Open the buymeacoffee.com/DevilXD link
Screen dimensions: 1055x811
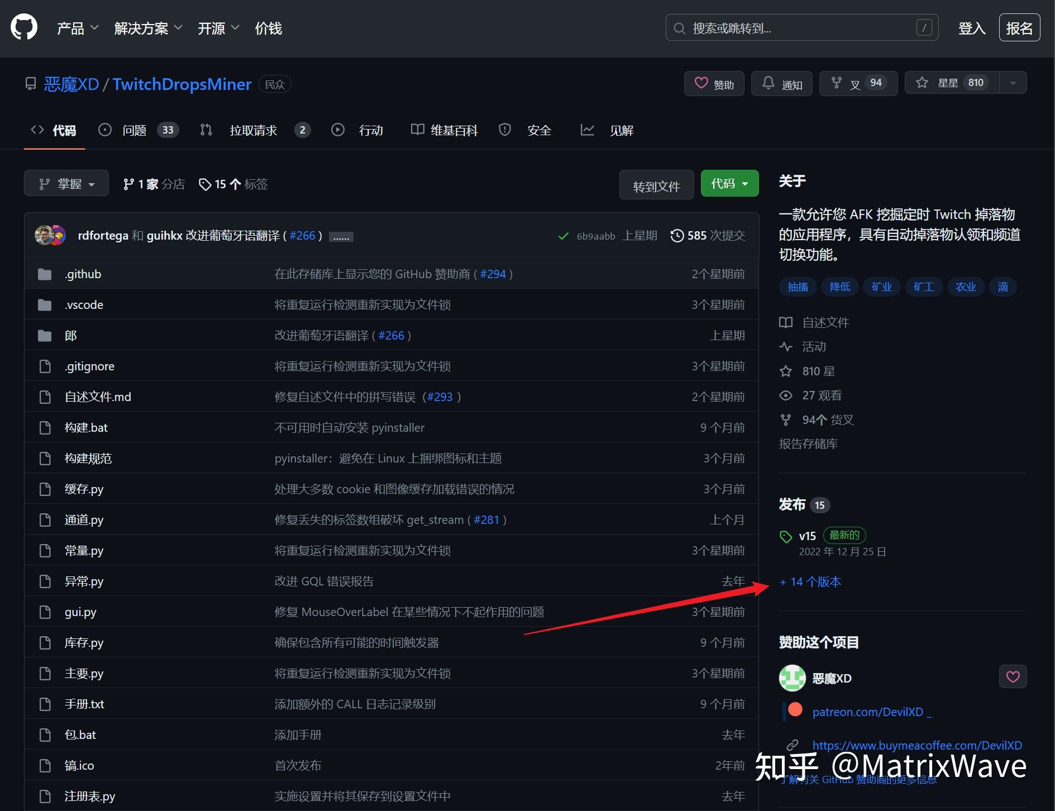tap(917, 746)
